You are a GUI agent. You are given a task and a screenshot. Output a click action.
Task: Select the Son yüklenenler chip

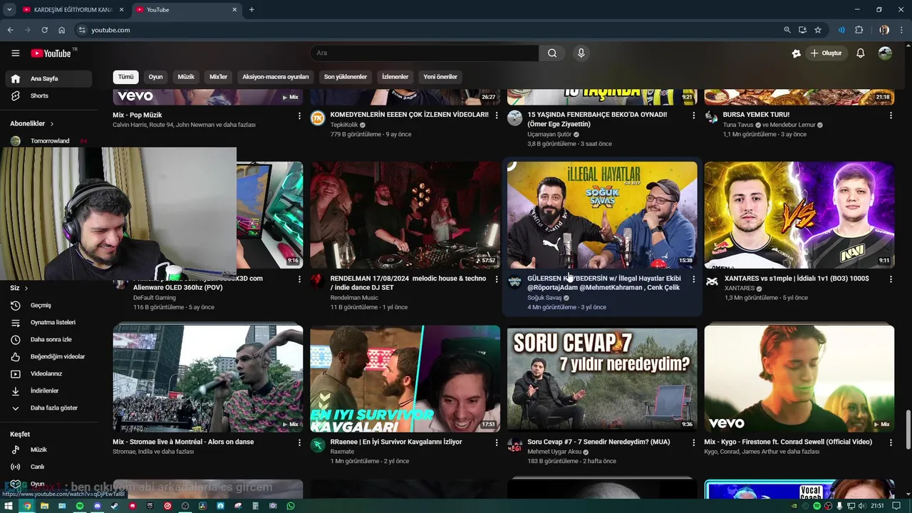(x=346, y=77)
